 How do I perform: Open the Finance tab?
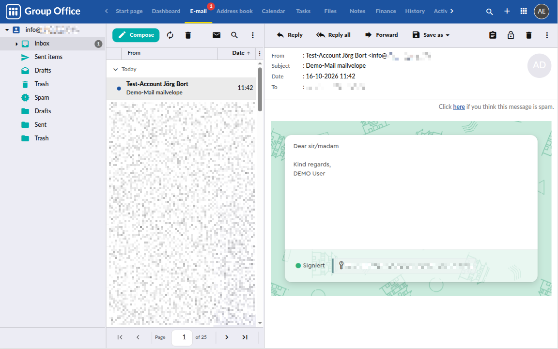(386, 12)
